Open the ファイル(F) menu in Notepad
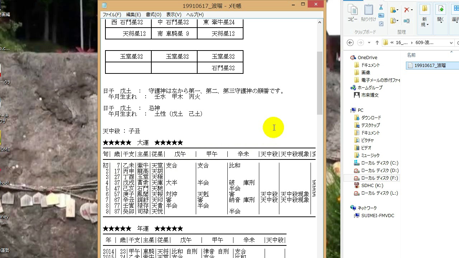The height and width of the screenshot is (258, 459). pos(112,15)
